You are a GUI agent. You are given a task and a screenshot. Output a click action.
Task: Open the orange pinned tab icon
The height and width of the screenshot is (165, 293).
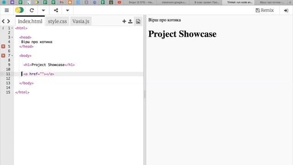pyautogui.click(x=70, y=2)
